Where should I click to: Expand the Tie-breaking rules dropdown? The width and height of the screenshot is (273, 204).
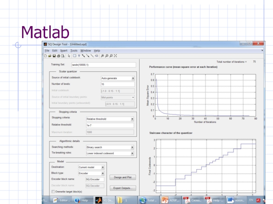click(x=110, y=153)
